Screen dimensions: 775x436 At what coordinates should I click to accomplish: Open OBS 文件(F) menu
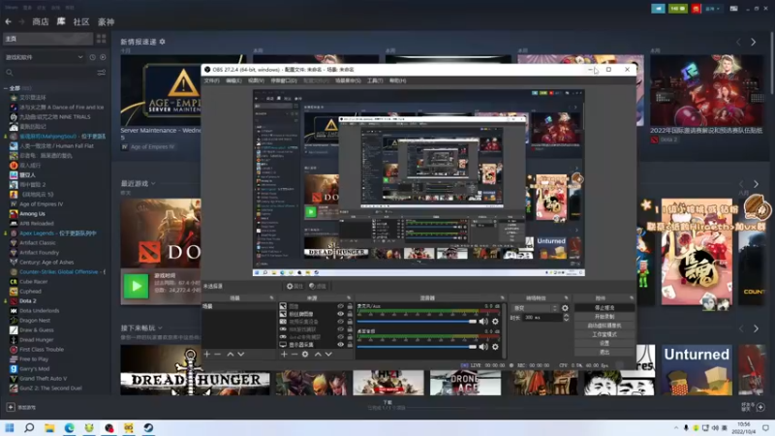(x=211, y=80)
